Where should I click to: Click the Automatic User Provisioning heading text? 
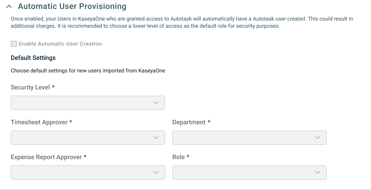[x=72, y=6]
